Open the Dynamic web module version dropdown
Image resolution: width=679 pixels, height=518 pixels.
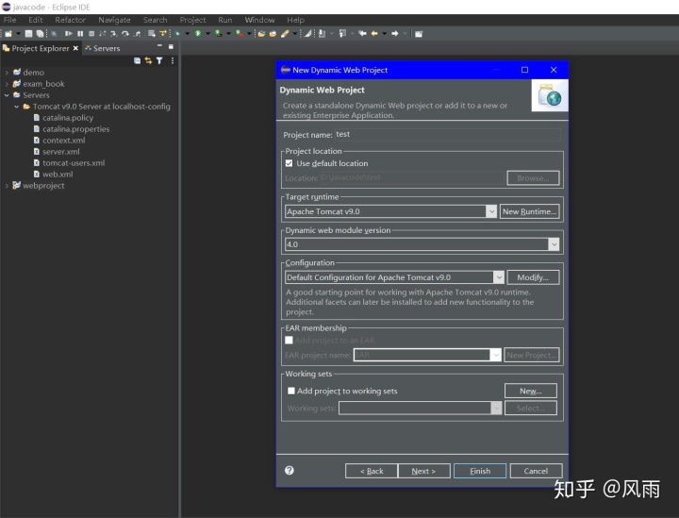click(554, 244)
